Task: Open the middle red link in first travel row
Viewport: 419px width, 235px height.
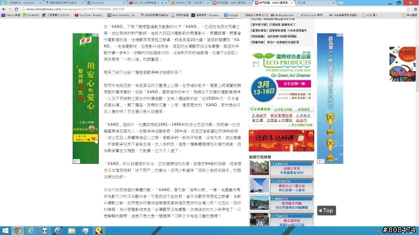Action: [281, 116]
